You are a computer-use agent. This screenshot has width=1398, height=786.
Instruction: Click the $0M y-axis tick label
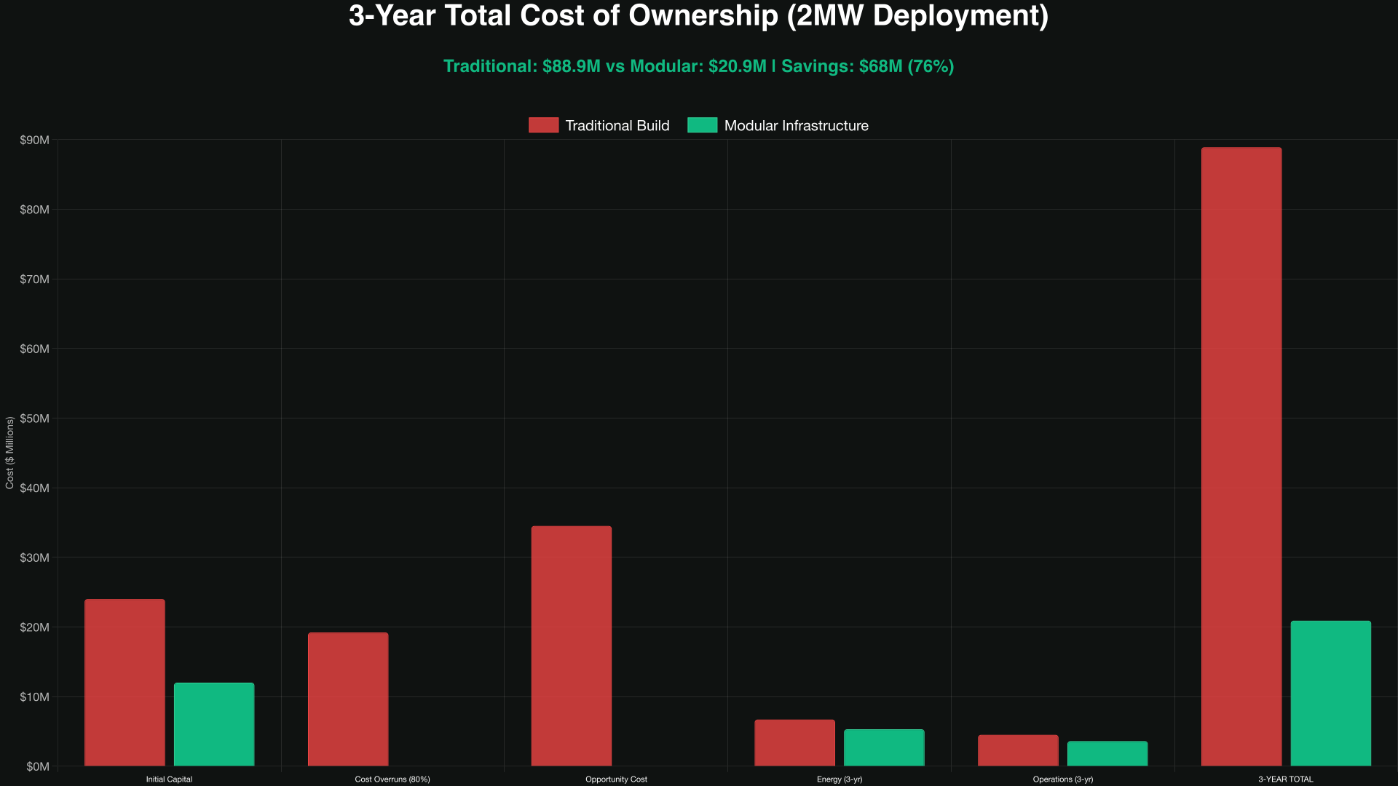point(38,766)
